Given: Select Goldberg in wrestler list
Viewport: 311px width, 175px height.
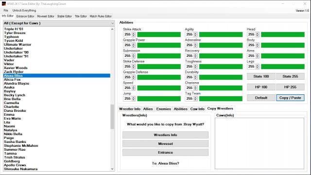Looking at the screenshot, I should (x=57, y=161).
